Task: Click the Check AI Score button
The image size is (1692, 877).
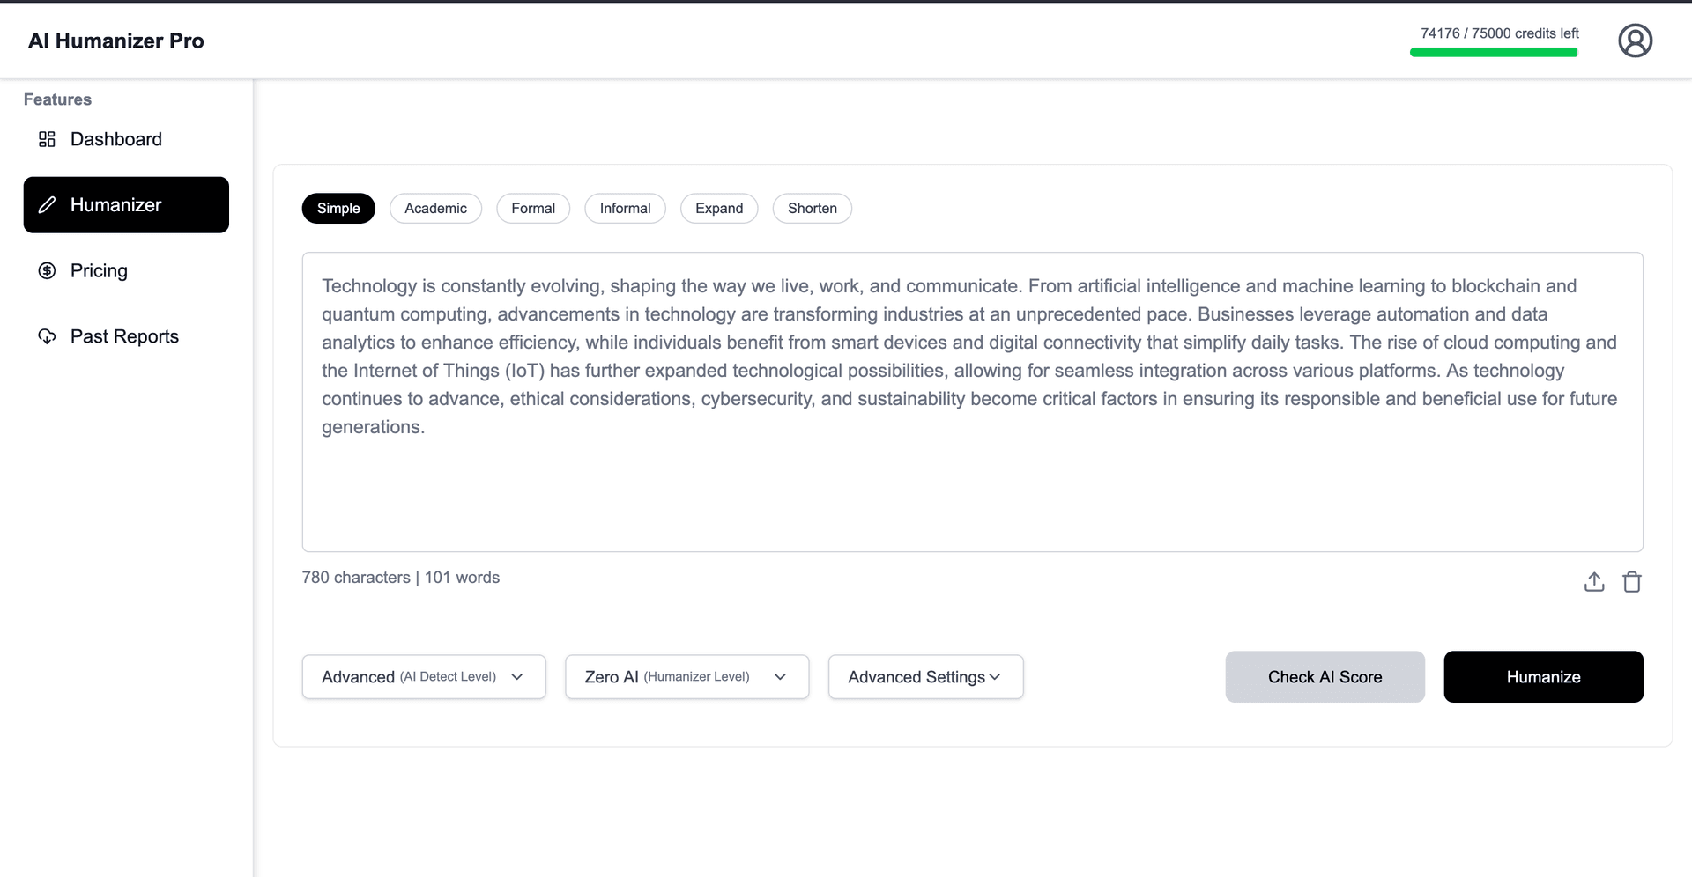Action: coord(1325,676)
